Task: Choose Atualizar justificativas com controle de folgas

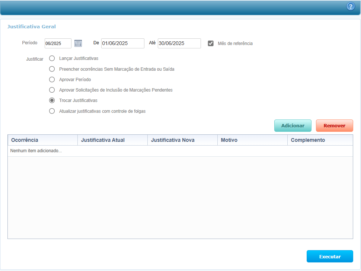Action: click(52, 111)
